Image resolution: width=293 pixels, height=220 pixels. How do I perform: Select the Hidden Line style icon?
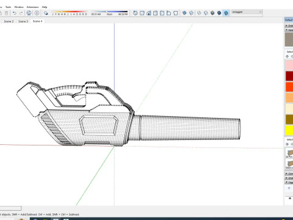pyautogui.click(x=206, y=13)
